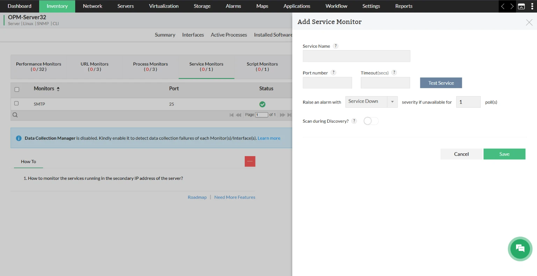Focus the Port number input field
This screenshot has width=537, height=276.
pyautogui.click(x=327, y=83)
